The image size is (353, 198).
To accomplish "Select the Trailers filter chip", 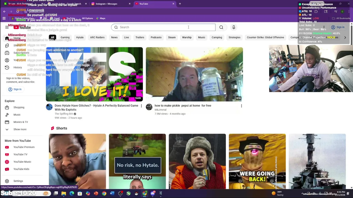I will [x=140, y=37].
